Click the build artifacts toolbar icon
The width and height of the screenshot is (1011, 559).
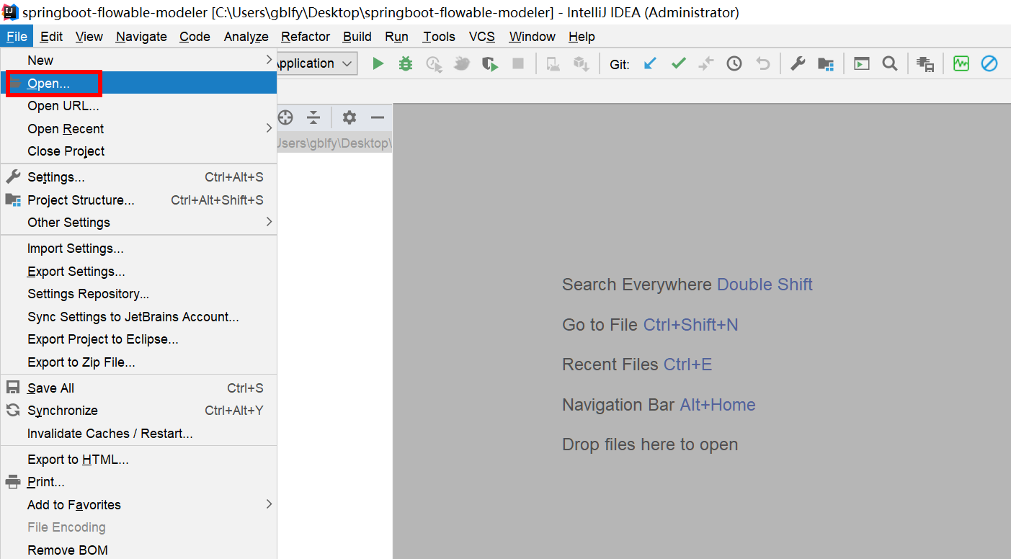[x=926, y=63]
